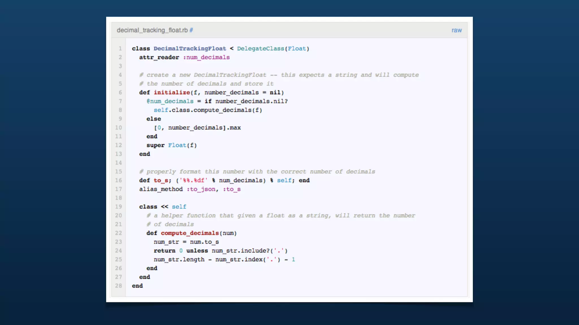Select line number 6 in gutter

[x=120, y=93]
